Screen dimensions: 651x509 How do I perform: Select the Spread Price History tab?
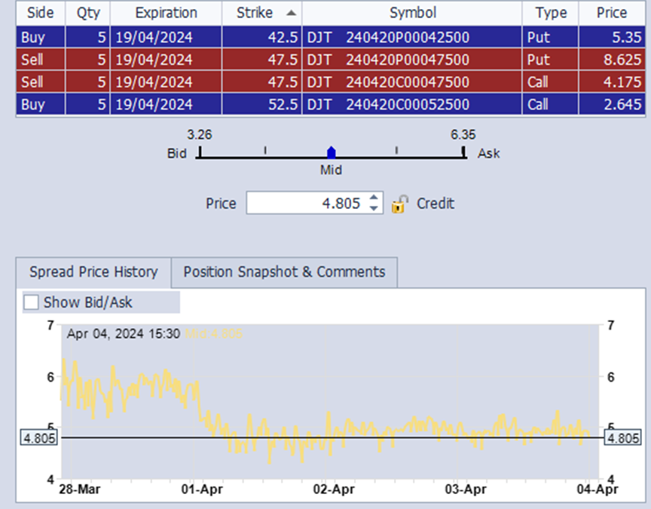point(93,272)
